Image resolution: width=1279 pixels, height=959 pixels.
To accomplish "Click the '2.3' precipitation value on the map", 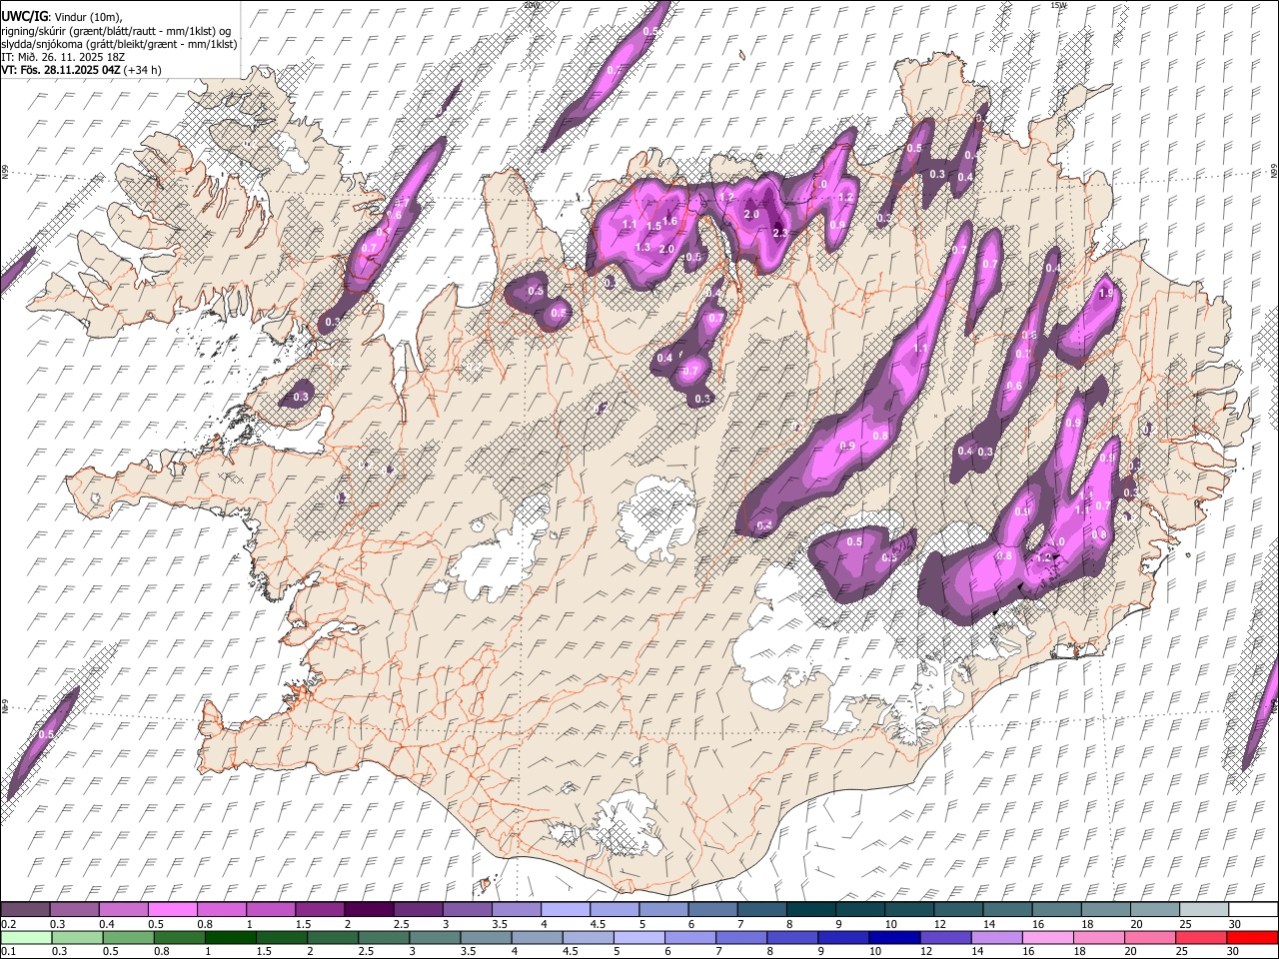I will coord(781,233).
